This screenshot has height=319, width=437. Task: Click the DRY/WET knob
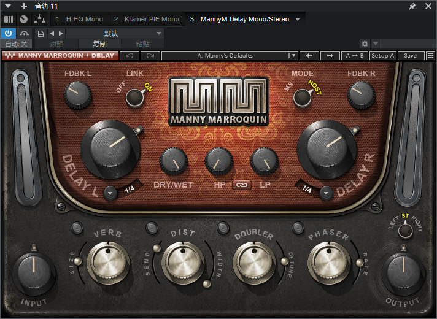173,161
